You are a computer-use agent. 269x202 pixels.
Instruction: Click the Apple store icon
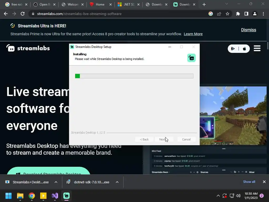coord(245,49)
